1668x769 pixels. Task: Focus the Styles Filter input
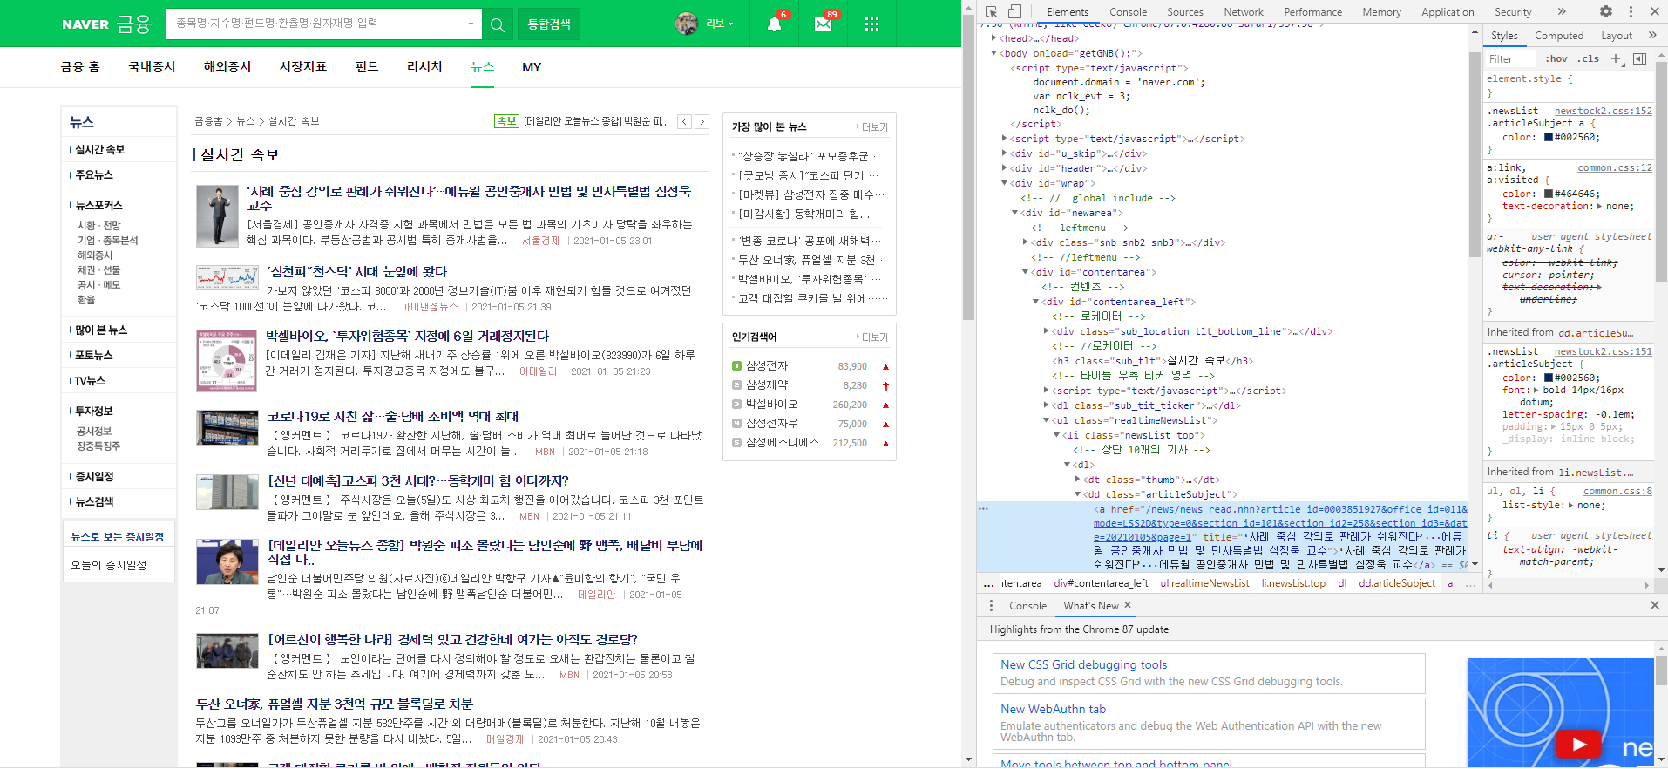pyautogui.click(x=1511, y=58)
